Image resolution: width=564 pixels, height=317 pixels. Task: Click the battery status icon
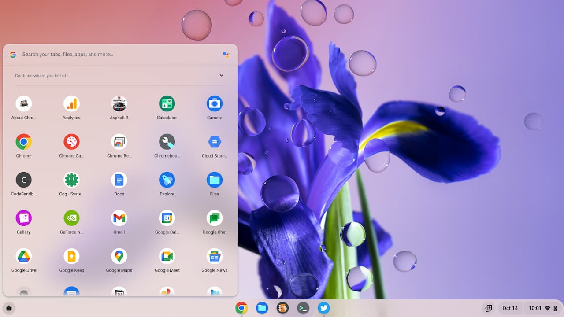pyautogui.click(x=556, y=308)
